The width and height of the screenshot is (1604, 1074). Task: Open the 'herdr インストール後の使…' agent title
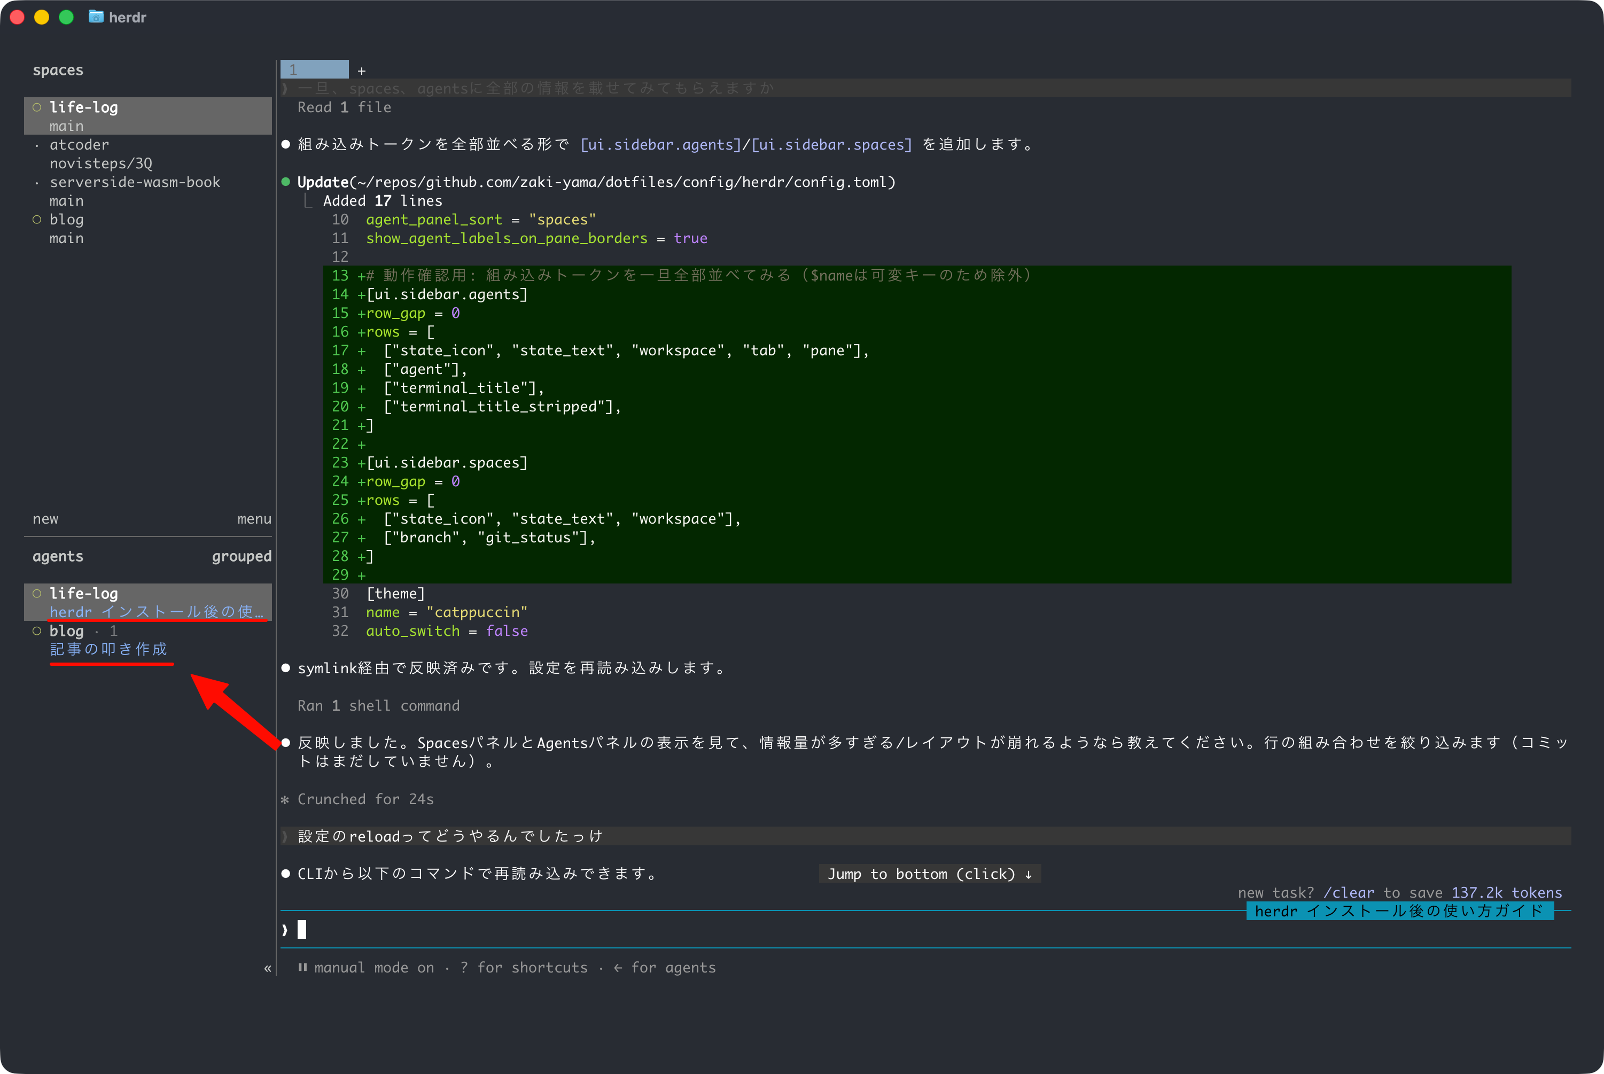click(156, 612)
